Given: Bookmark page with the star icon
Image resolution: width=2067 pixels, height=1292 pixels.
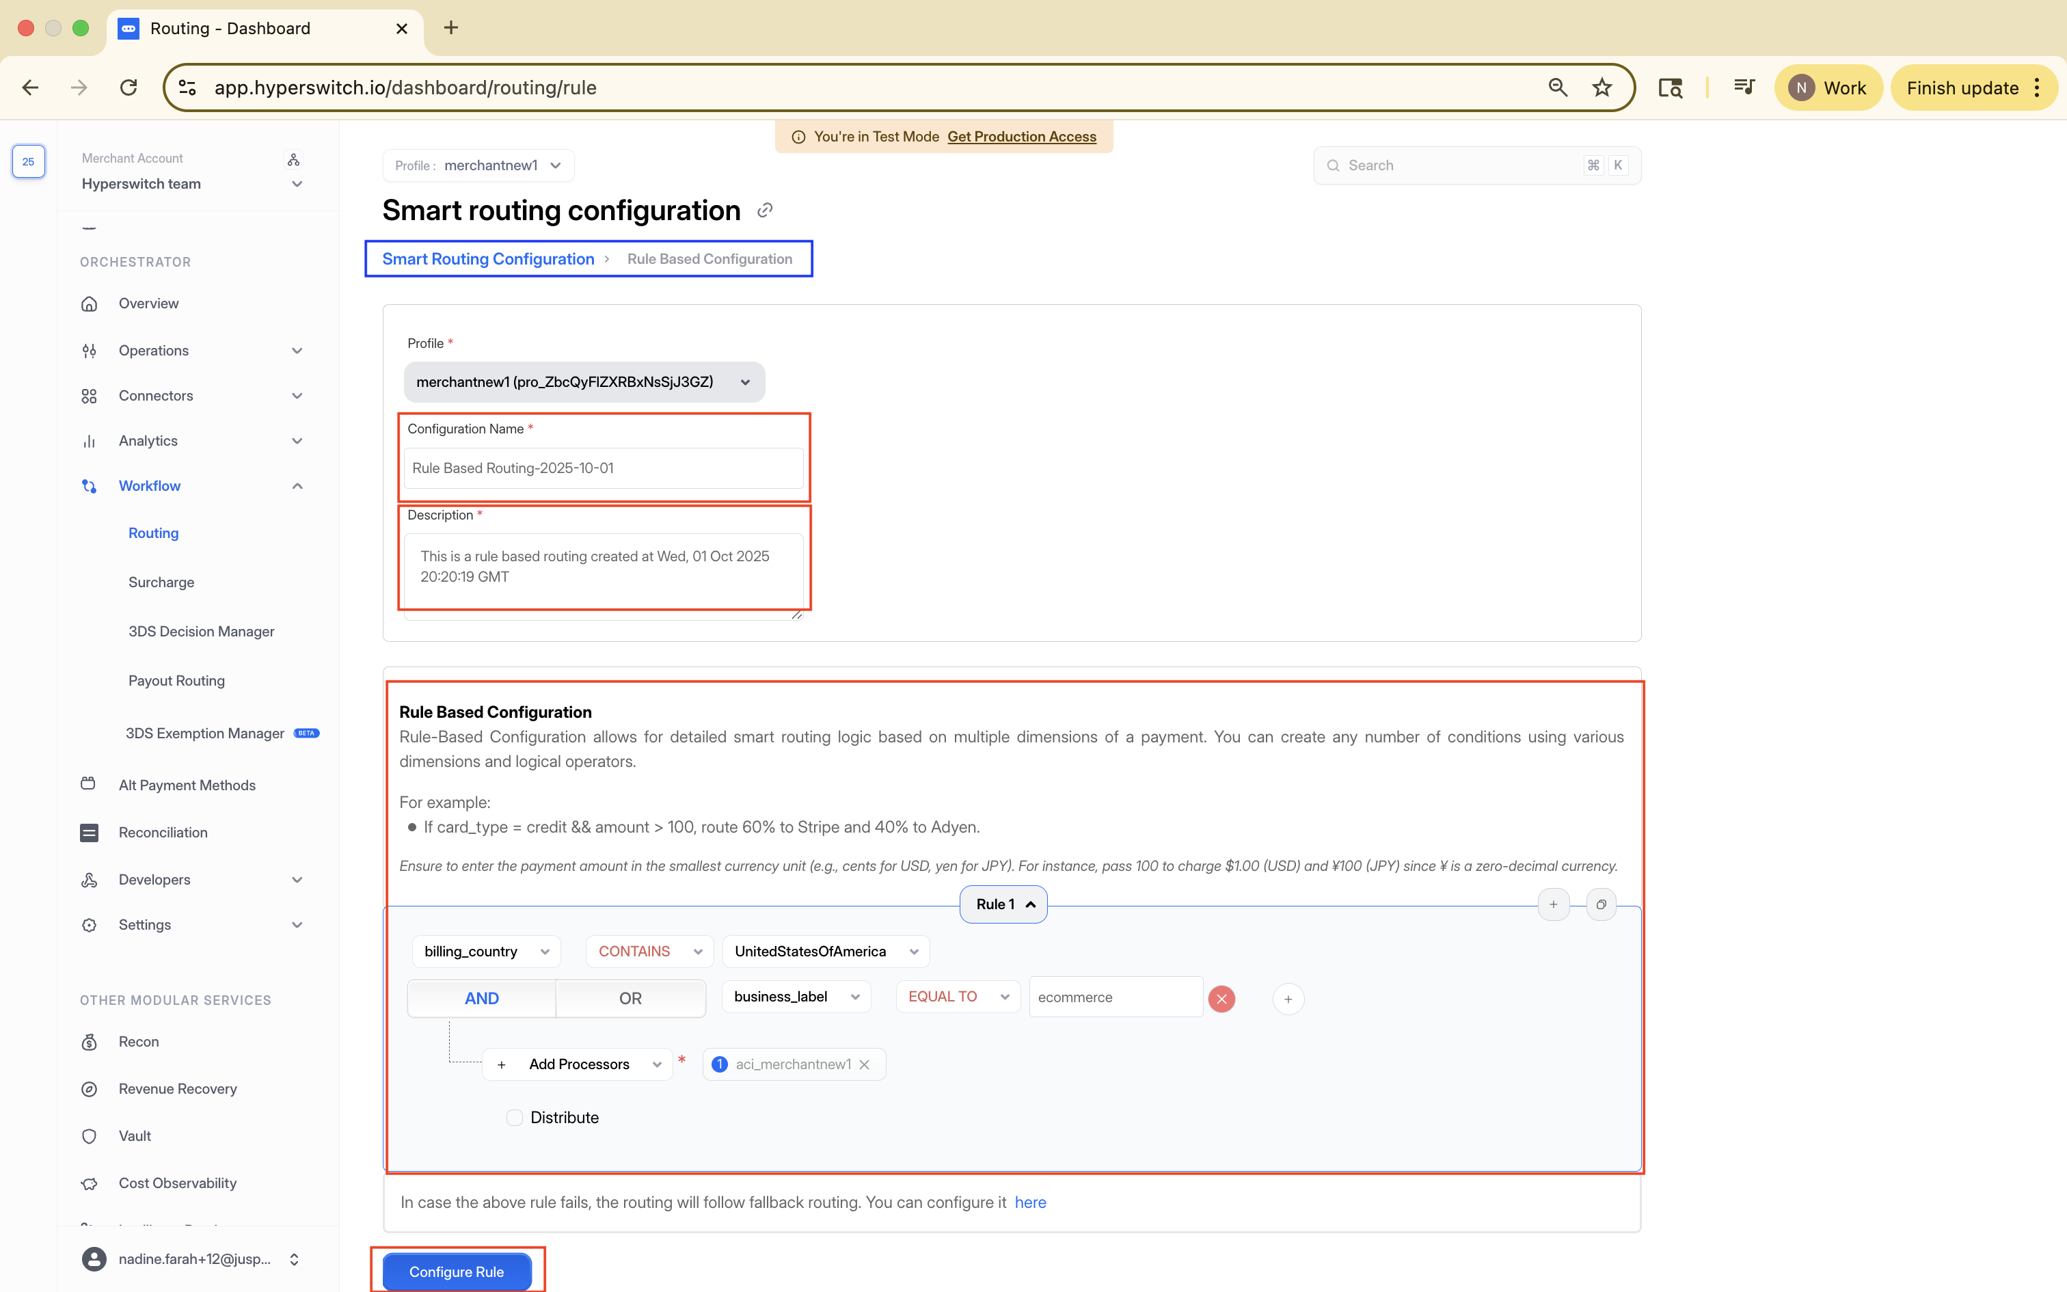Looking at the screenshot, I should 1602,88.
